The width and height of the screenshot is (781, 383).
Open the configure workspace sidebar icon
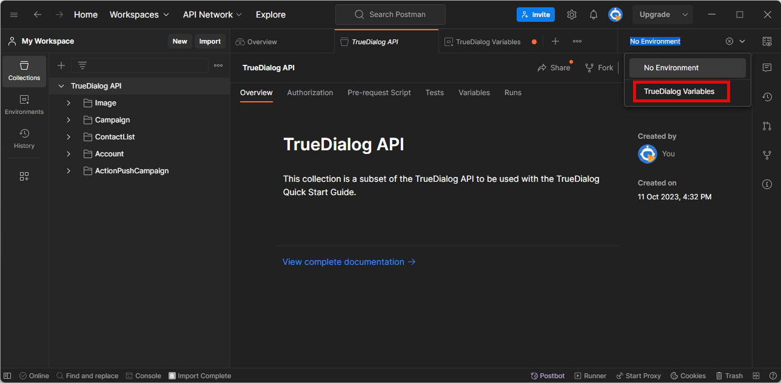pos(24,176)
